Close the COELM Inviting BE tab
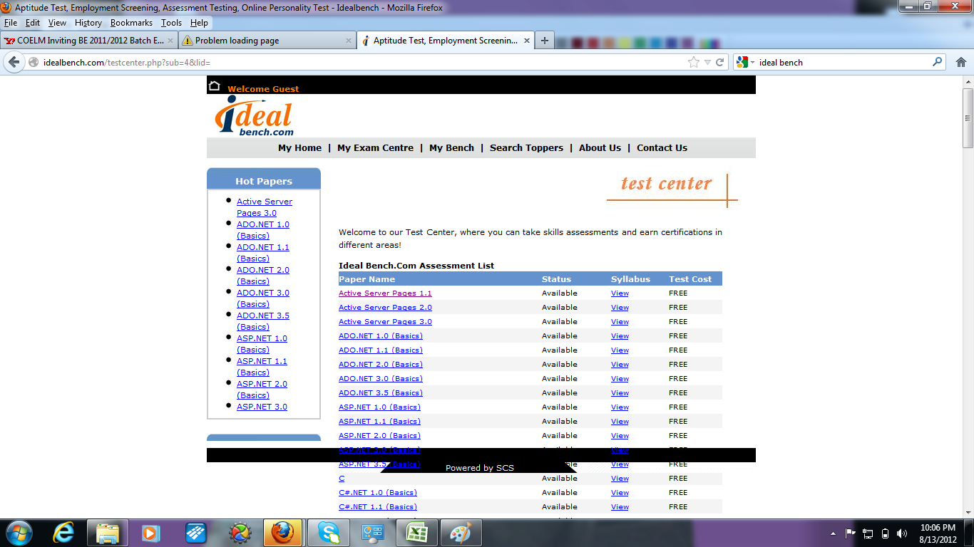Screen dimensions: 974x547 [x=170, y=41]
